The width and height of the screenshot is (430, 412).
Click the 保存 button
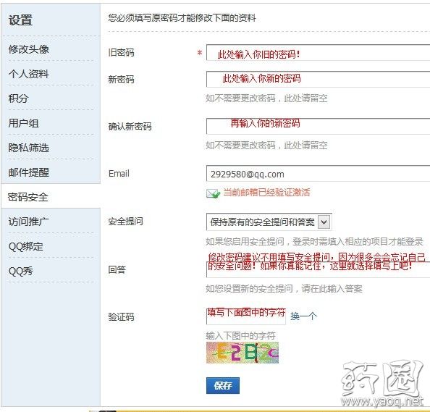(x=223, y=386)
